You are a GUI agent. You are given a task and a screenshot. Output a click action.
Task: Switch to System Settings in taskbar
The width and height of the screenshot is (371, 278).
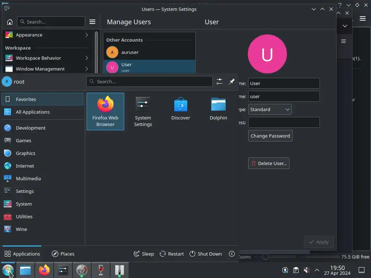click(63, 270)
